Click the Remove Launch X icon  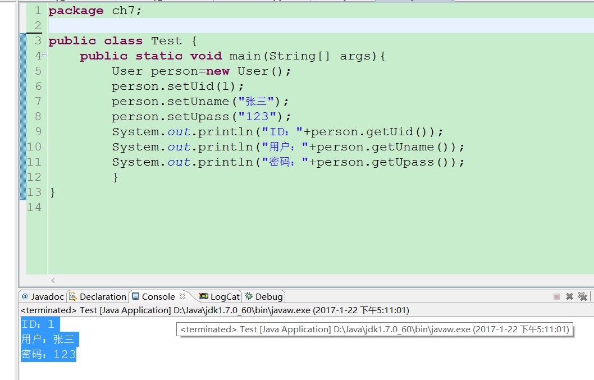click(x=569, y=296)
